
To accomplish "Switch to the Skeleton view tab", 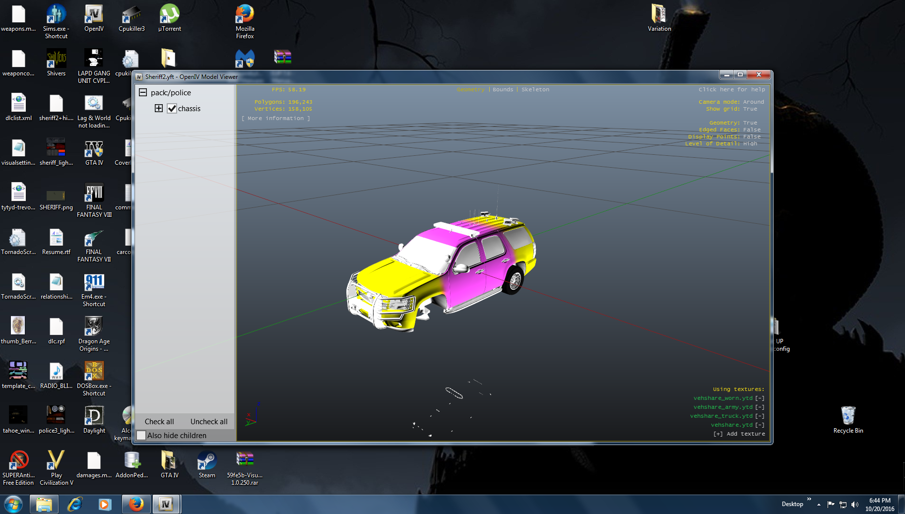I will tap(535, 89).
